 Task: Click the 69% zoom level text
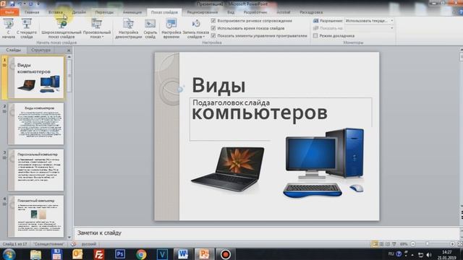[x=404, y=244]
